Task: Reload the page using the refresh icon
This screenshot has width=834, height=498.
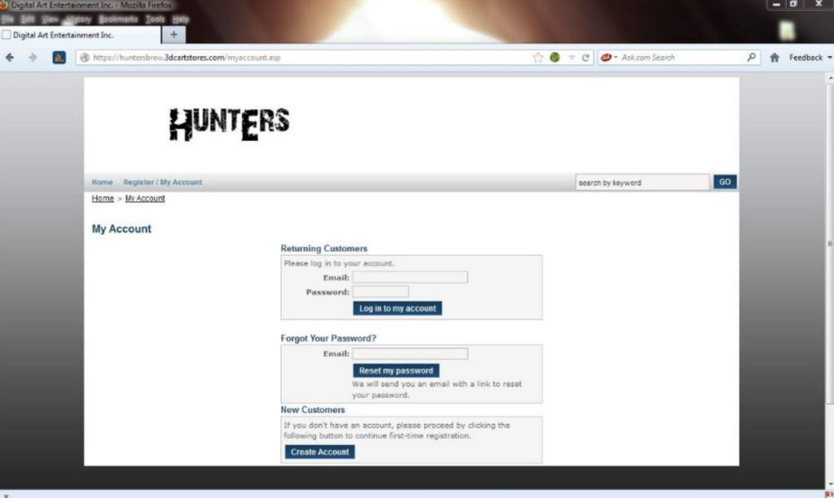Action: (588, 57)
